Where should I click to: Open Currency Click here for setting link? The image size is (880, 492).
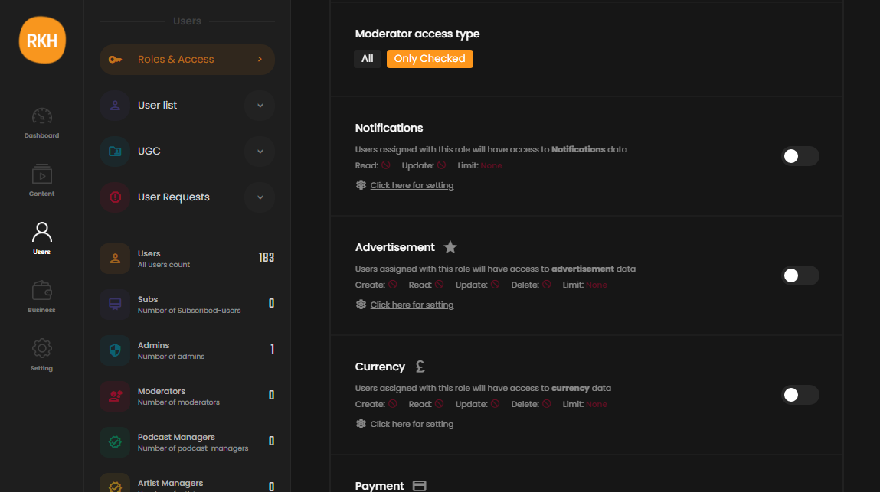[412, 425]
